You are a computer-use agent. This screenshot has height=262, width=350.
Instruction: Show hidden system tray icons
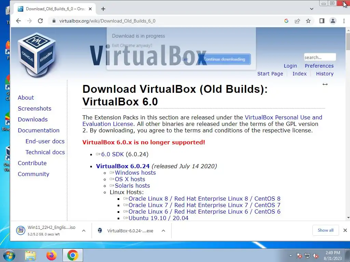pyautogui.click(x=291, y=256)
